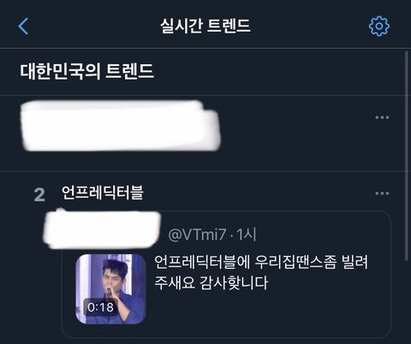Viewport: 411px width, 344px height.
Task: Tap the 실시간 트렌드 page title
Action: [x=205, y=26]
